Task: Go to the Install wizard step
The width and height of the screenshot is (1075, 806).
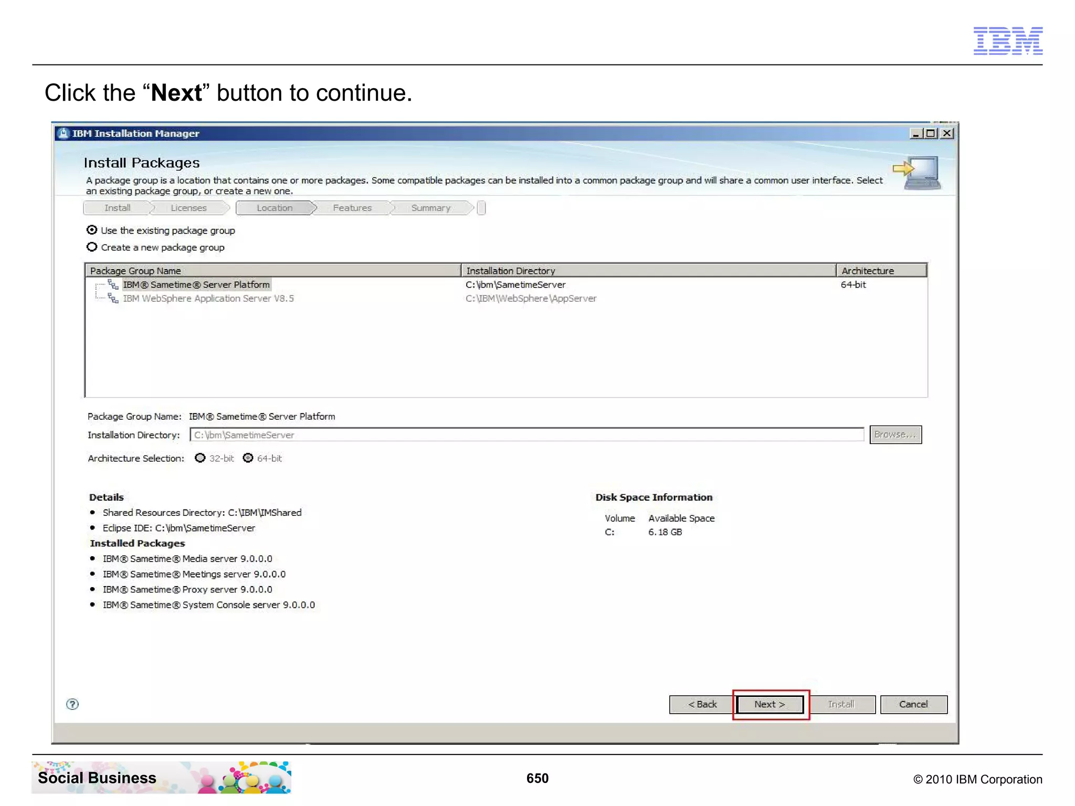Action: (x=117, y=208)
